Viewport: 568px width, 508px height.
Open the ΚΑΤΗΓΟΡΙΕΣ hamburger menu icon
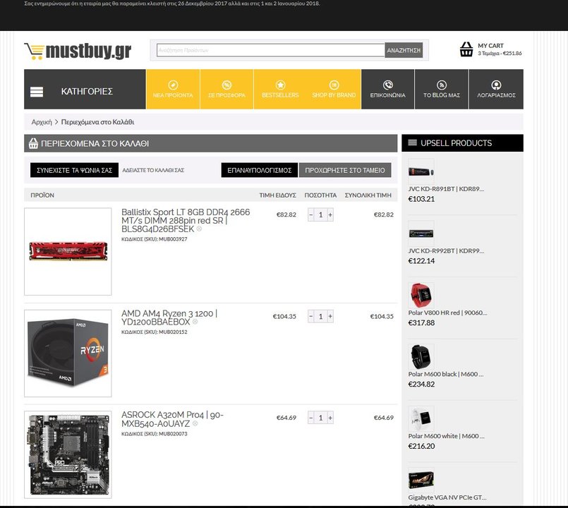37,92
